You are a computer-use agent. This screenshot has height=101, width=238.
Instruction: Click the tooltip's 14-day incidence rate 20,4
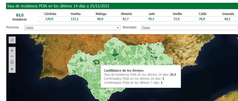pyautogui.click(x=172, y=75)
